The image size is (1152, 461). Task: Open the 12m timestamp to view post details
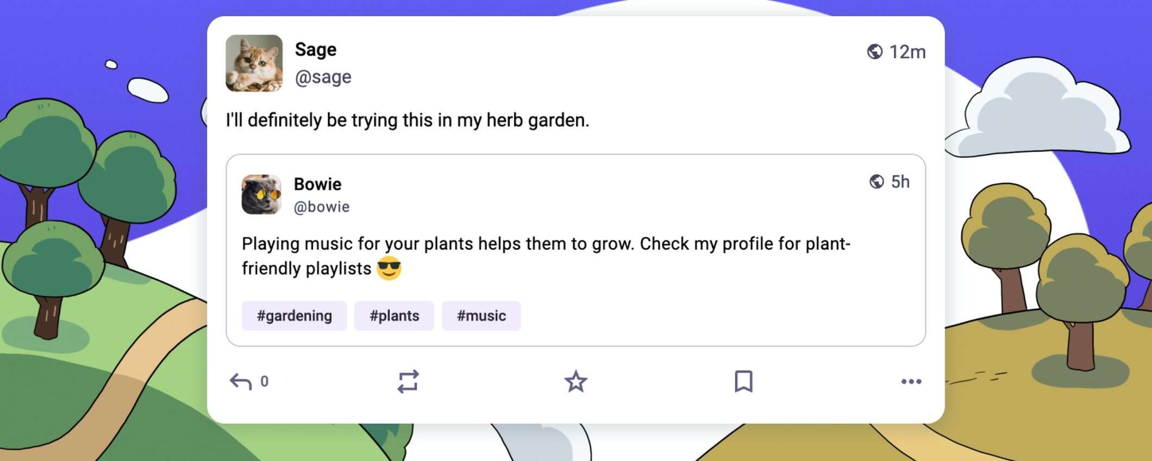[906, 52]
